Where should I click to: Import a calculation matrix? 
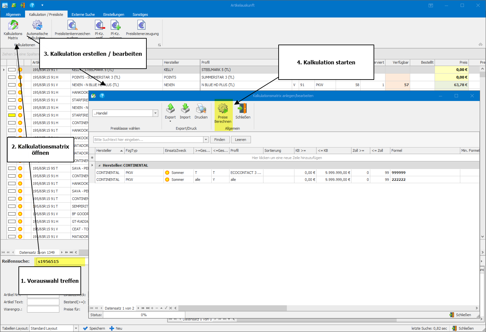[x=185, y=111]
